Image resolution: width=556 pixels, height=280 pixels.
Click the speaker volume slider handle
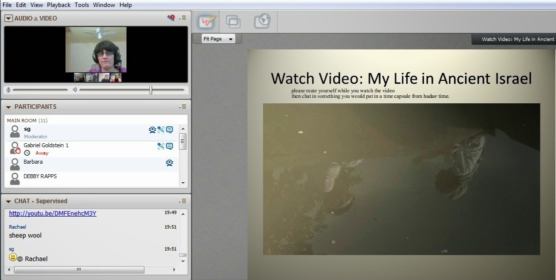(x=150, y=90)
